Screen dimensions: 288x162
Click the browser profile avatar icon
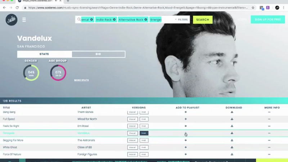pos(277,8)
